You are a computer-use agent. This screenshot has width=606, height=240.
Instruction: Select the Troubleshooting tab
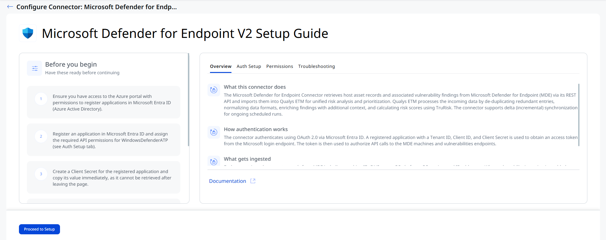tap(316, 66)
